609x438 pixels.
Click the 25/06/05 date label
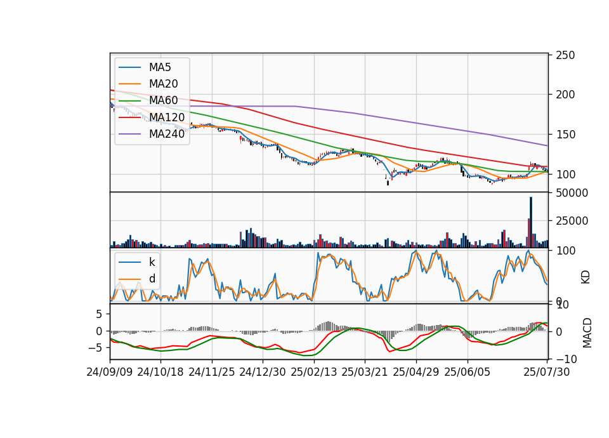point(468,373)
